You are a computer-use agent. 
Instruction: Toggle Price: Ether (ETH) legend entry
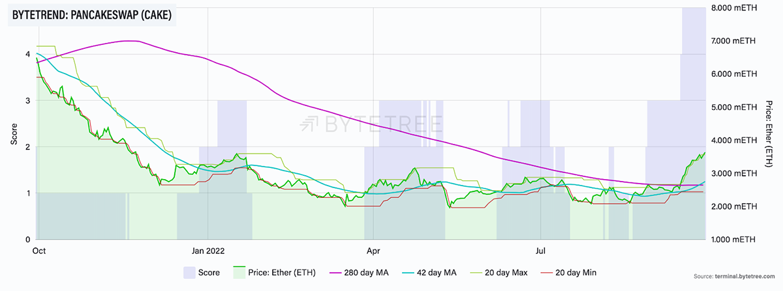coord(273,272)
